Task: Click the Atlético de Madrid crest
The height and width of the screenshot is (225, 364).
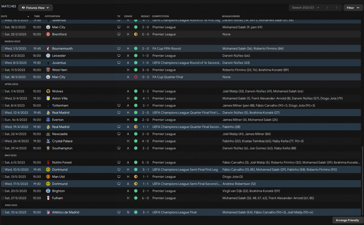Action: coord(48,212)
